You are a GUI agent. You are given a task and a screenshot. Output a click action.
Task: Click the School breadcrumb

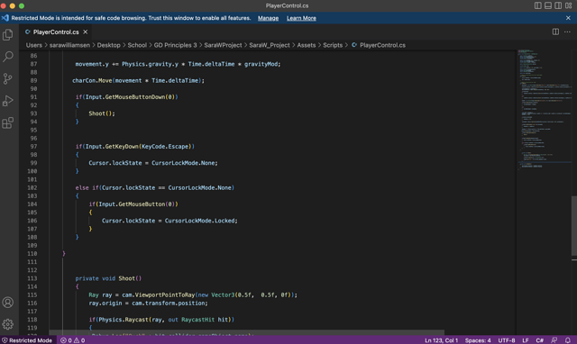(137, 45)
